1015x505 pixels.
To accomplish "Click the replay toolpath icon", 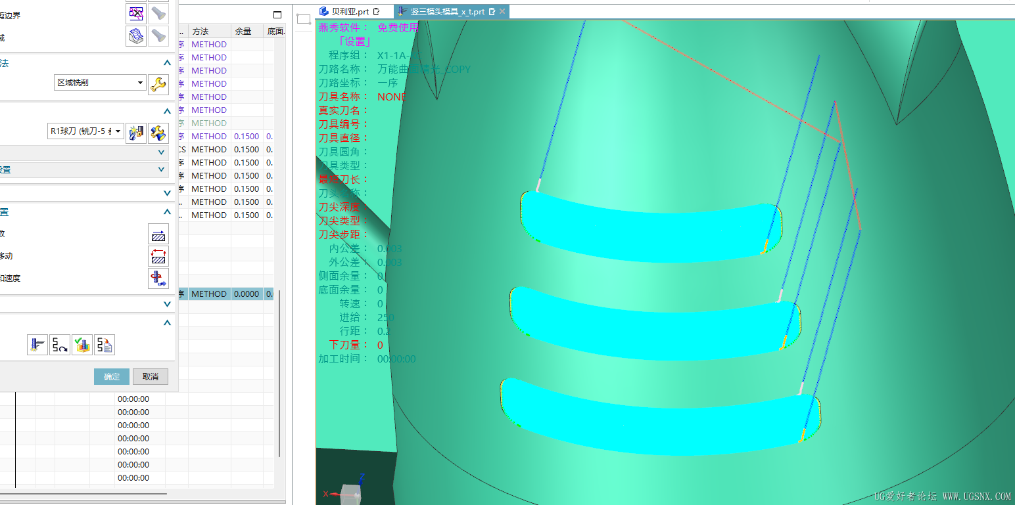I will tap(60, 344).
